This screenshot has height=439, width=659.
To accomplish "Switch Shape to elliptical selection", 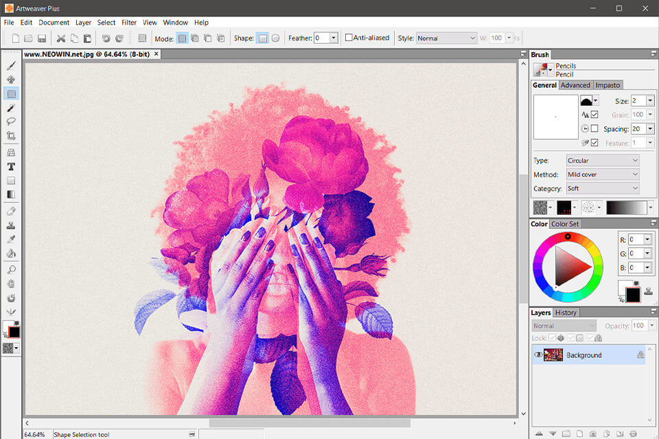I will (x=275, y=38).
